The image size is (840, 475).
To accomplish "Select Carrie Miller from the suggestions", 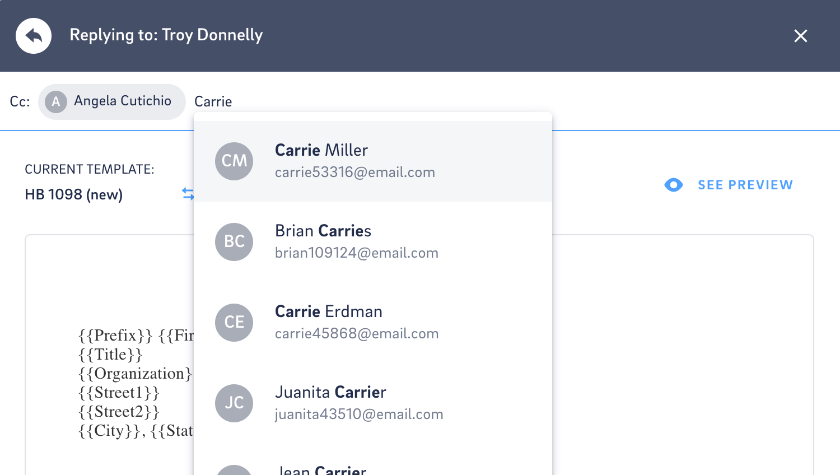I will [x=373, y=161].
